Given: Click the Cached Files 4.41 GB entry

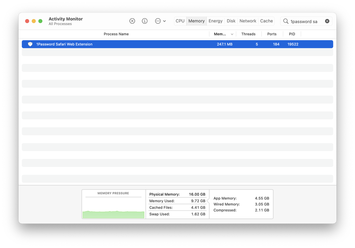Looking at the screenshot, I should [177, 207].
